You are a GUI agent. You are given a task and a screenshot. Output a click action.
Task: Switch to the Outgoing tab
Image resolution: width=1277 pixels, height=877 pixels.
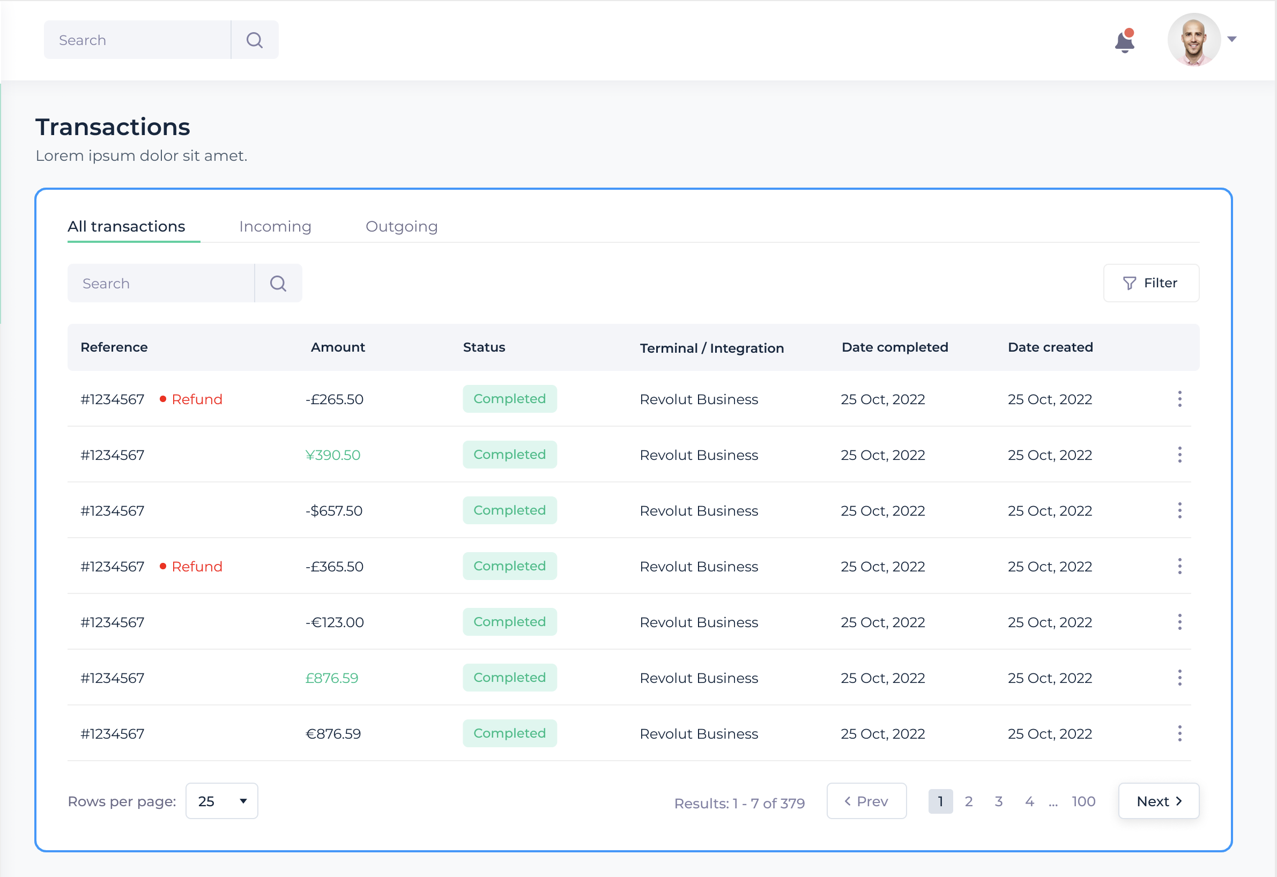pos(401,226)
